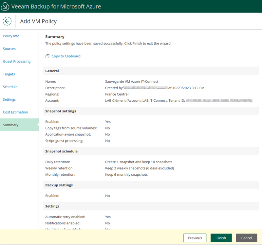Screen dimensions: 262x245
Task: Click the Backup settings section header
Action: [x=59, y=185]
